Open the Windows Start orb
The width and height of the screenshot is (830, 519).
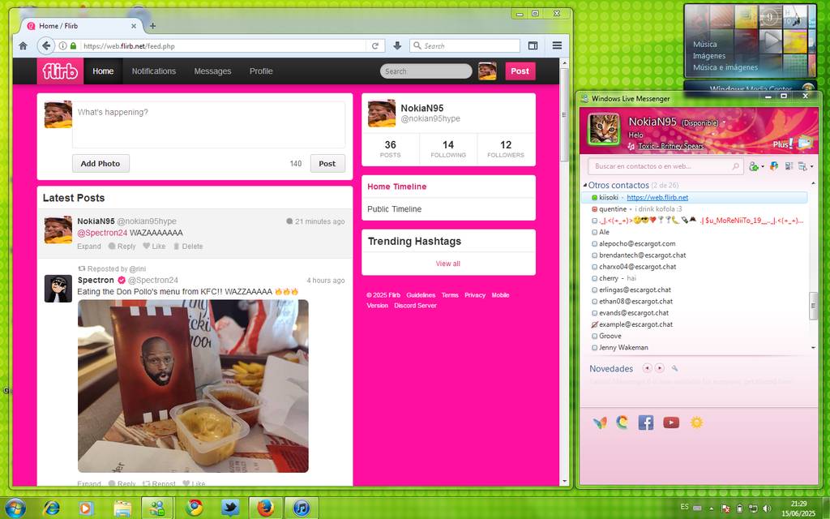tap(15, 508)
